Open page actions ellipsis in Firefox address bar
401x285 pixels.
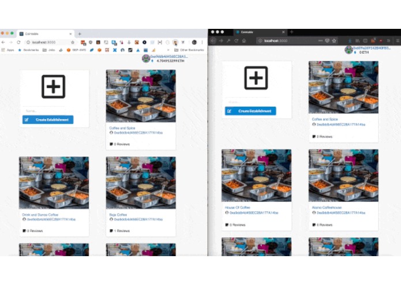point(320,40)
